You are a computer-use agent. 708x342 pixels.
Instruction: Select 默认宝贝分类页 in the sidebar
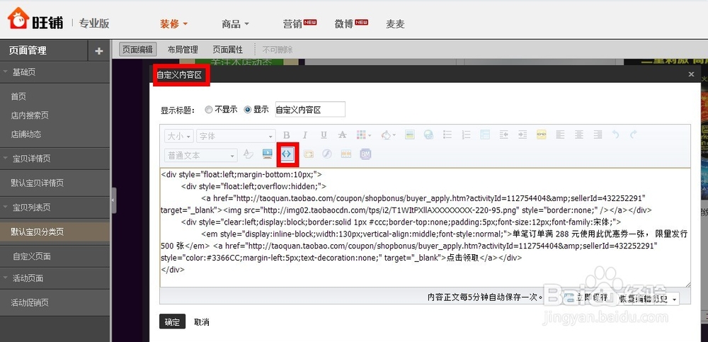[x=55, y=232]
